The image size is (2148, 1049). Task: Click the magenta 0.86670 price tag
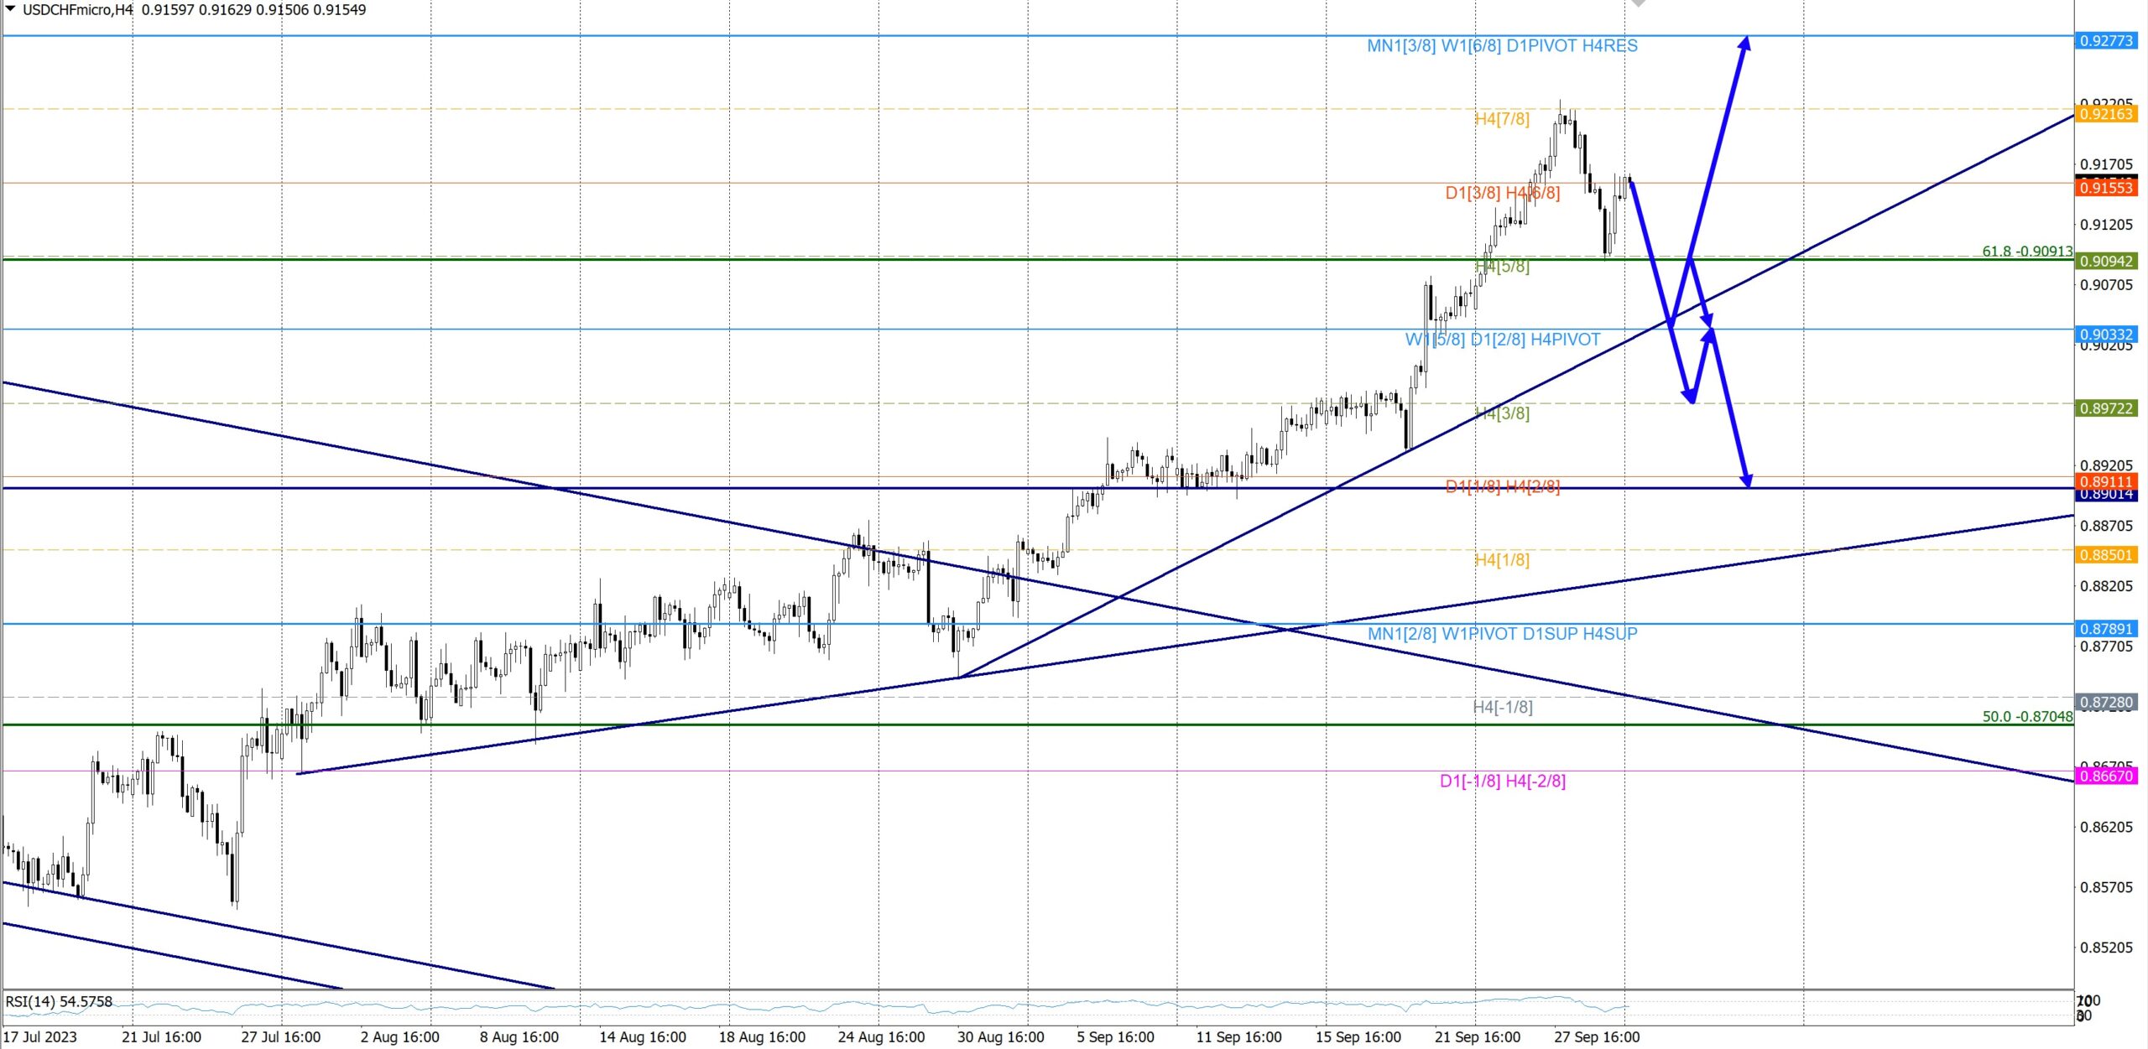pyautogui.click(x=2105, y=776)
